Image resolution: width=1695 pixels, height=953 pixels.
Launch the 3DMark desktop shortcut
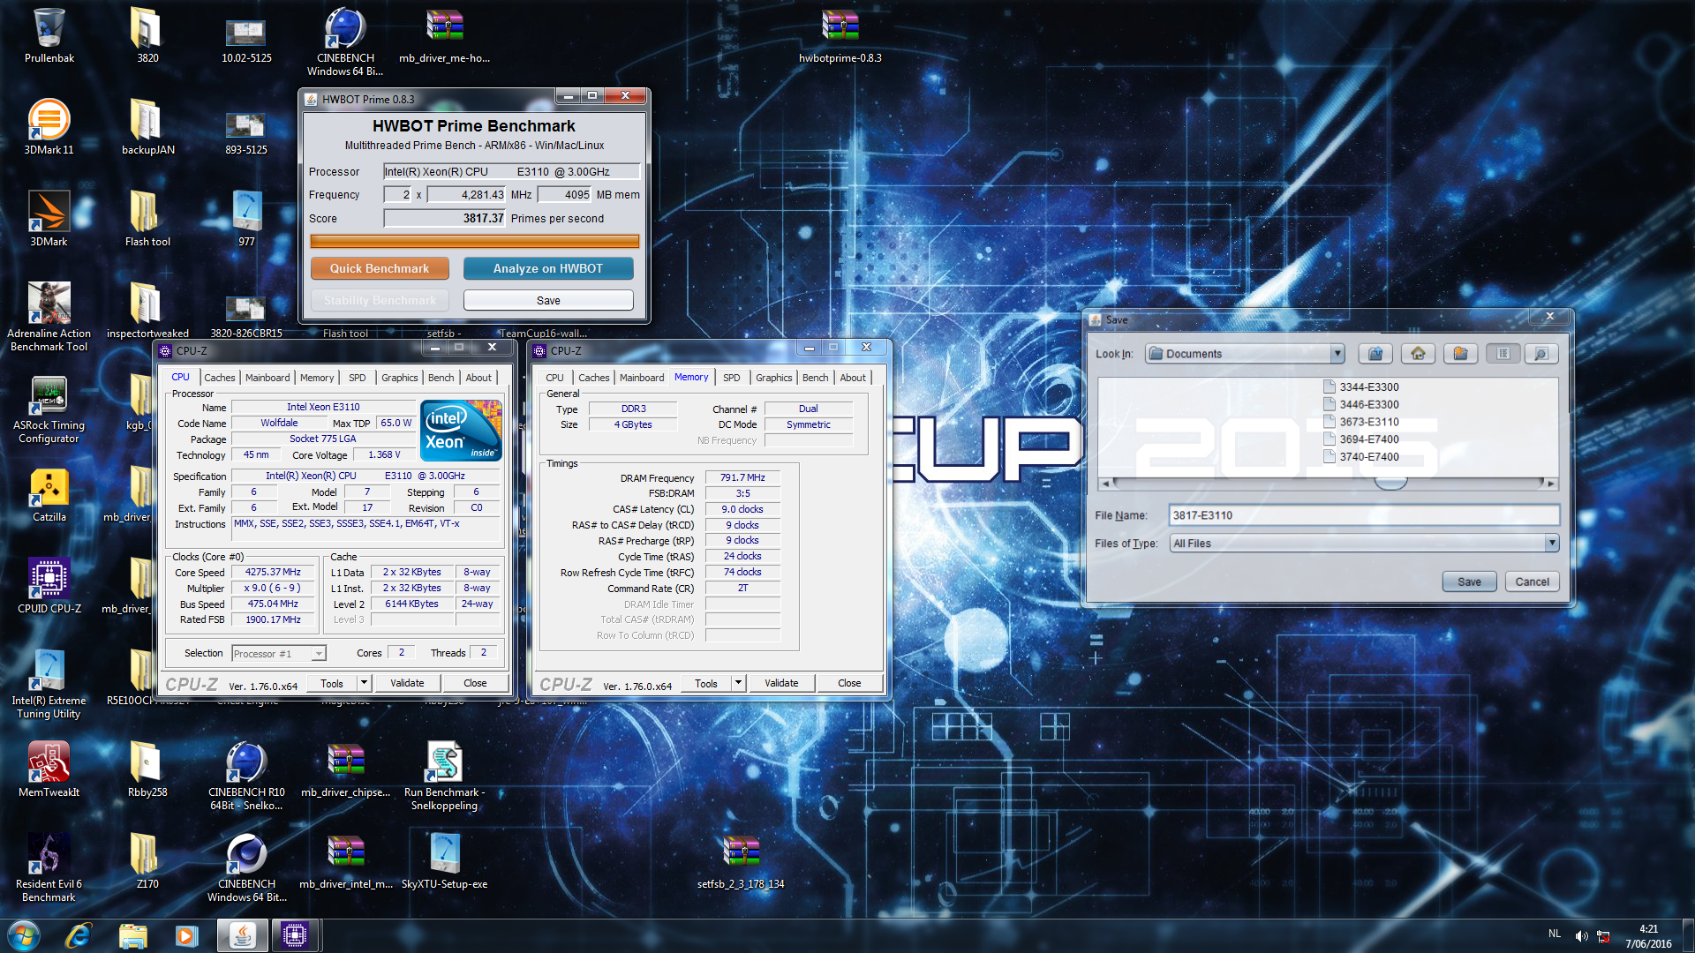(x=49, y=219)
